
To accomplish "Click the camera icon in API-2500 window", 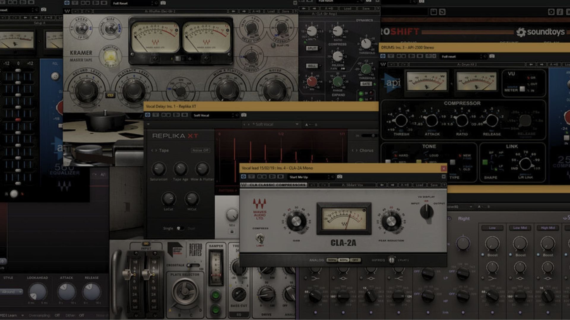I will click(x=492, y=56).
